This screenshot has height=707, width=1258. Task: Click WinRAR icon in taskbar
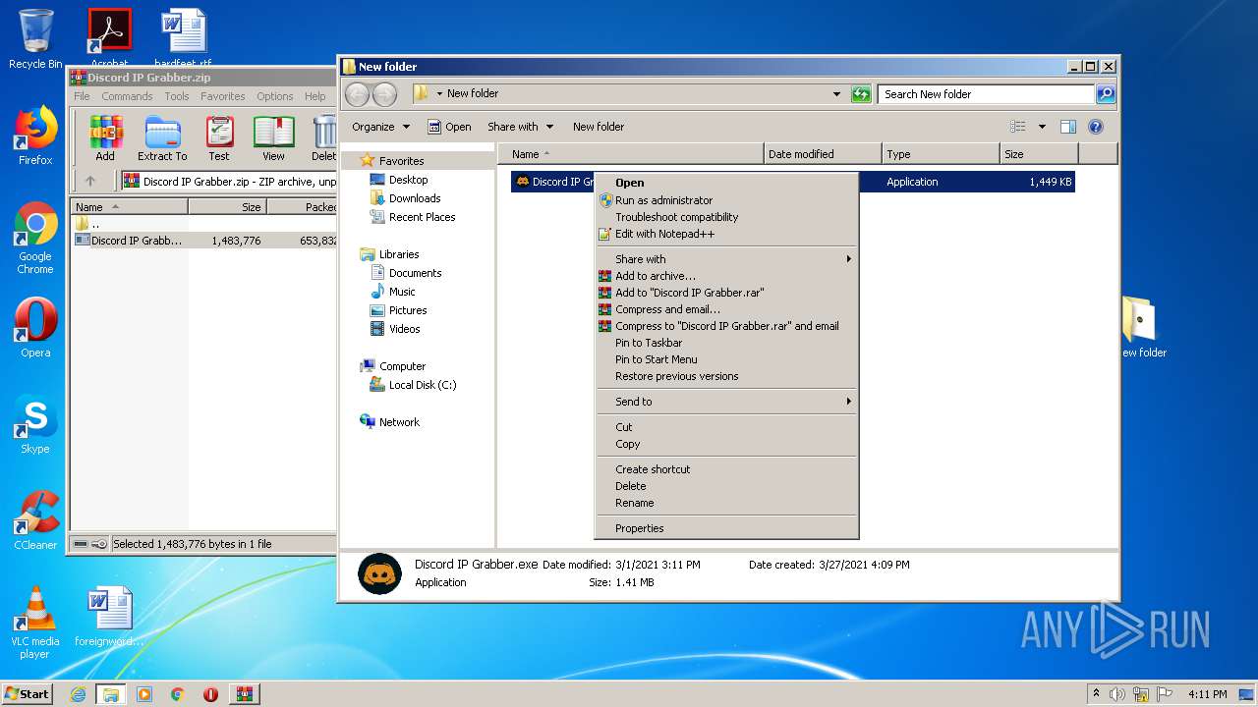point(245,694)
